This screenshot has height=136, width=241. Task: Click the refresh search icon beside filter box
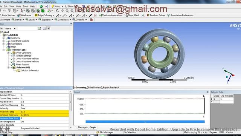[40, 29]
